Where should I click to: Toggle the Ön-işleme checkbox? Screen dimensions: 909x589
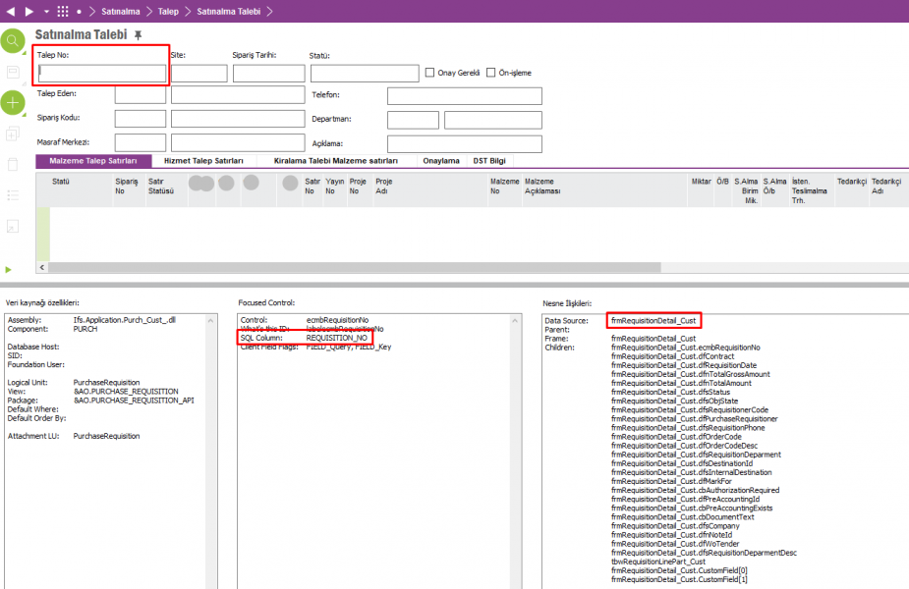click(491, 73)
